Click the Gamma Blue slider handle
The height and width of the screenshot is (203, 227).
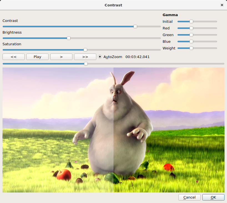click(x=191, y=41)
